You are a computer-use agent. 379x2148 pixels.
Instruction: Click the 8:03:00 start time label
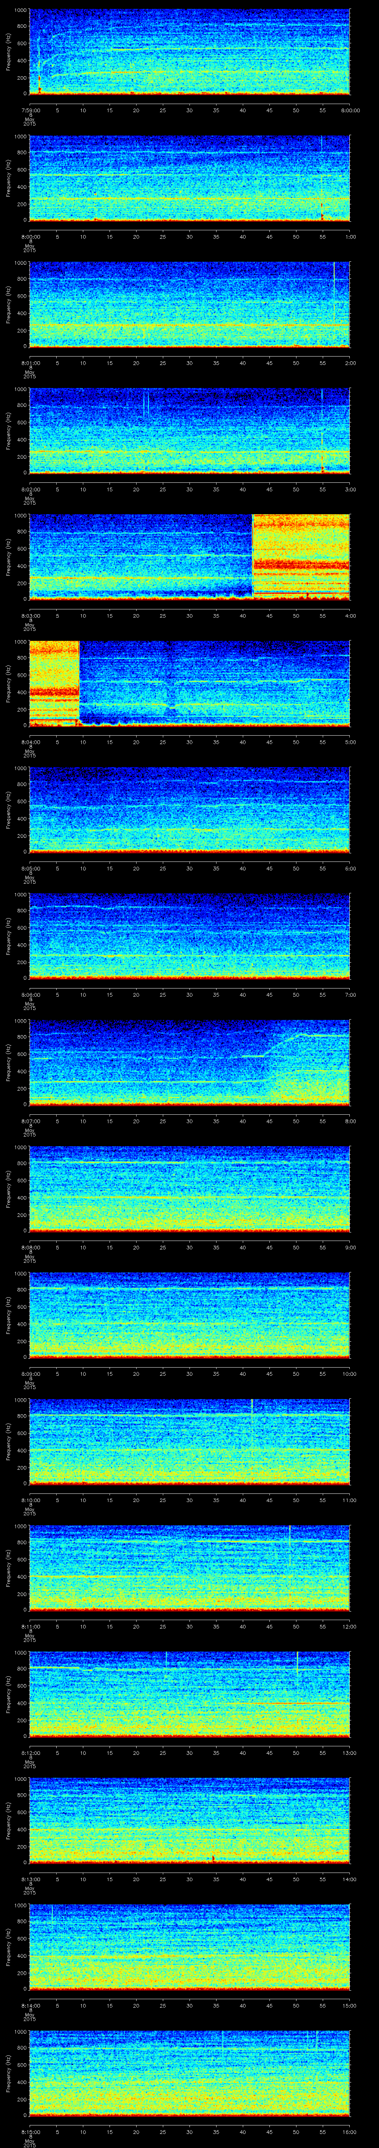click(30, 615)
